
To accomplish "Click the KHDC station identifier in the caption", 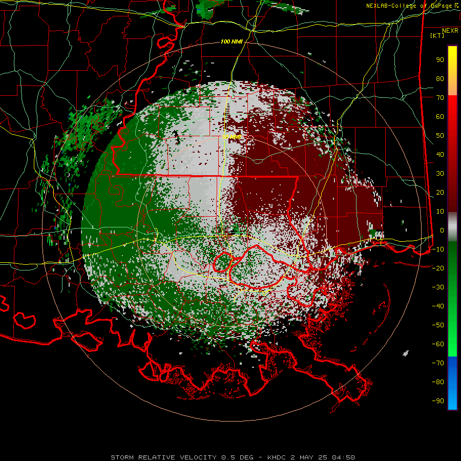I will [x=277, y=457].
